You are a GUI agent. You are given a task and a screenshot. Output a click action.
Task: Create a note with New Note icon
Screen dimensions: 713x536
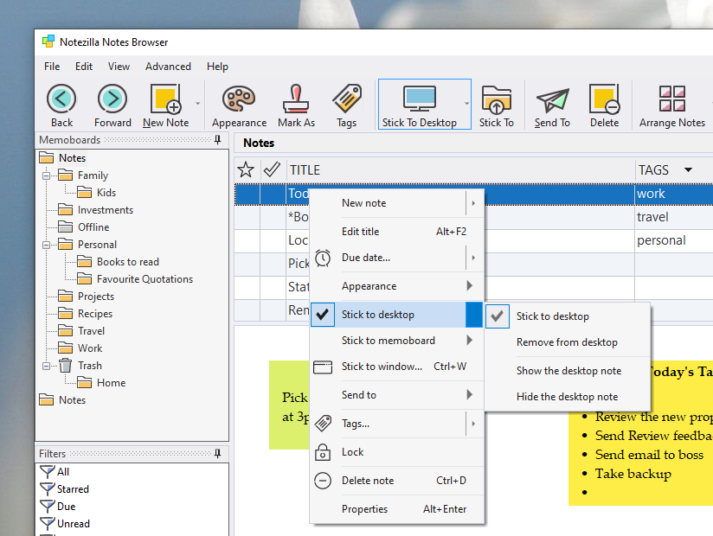coord(165,99)
